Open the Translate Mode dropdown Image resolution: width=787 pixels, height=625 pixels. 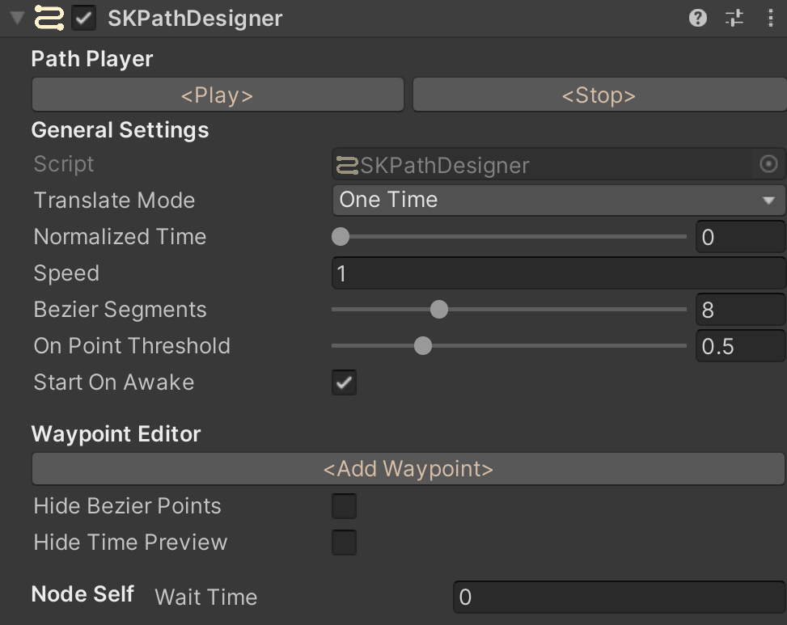point(558,200)
